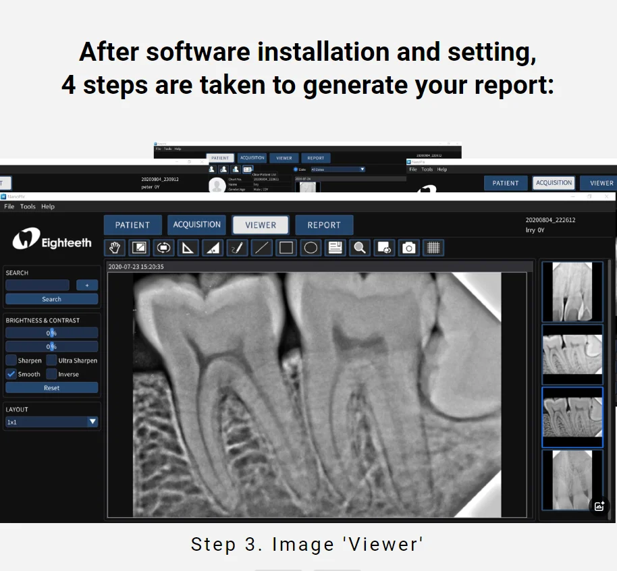Switch to the REPORT tab
The width and height of the screenshot is (617, 571).
pyautogui.click(x=324, y=225)
